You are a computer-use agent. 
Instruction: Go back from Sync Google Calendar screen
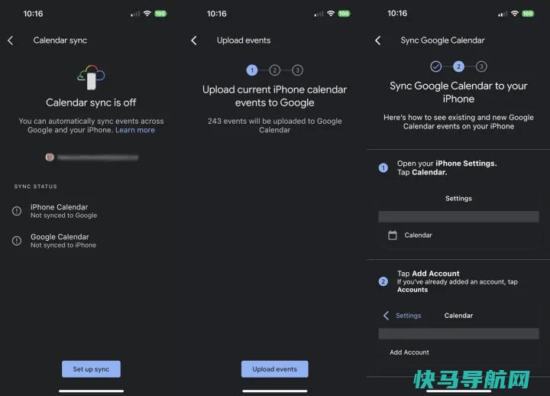coord(378,41)
